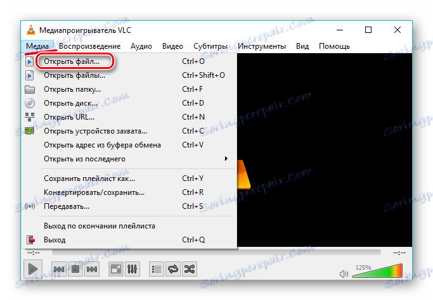The width and height of the screenshot is (433, 300).
Task: Choose Выход to quit VLC
Action: coord(129,240)
